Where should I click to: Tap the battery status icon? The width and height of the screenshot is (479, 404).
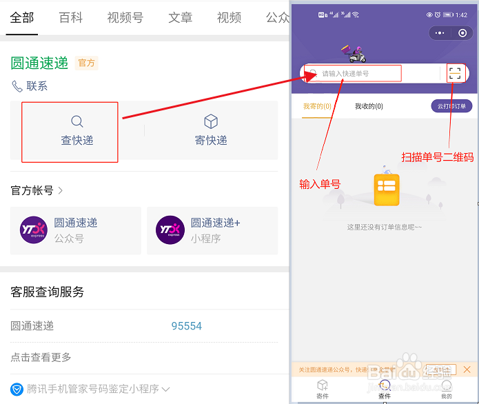tap(448, 14)
